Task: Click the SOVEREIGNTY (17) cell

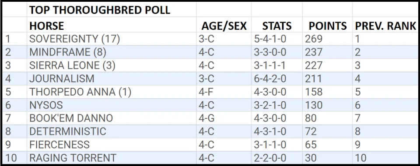Action: click(x=112, y=39)
